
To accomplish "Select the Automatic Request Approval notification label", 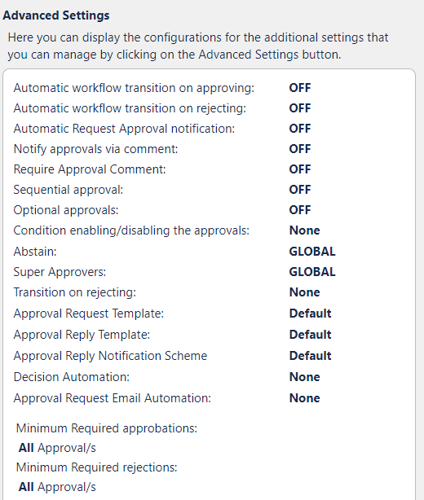I will (124, 129).
